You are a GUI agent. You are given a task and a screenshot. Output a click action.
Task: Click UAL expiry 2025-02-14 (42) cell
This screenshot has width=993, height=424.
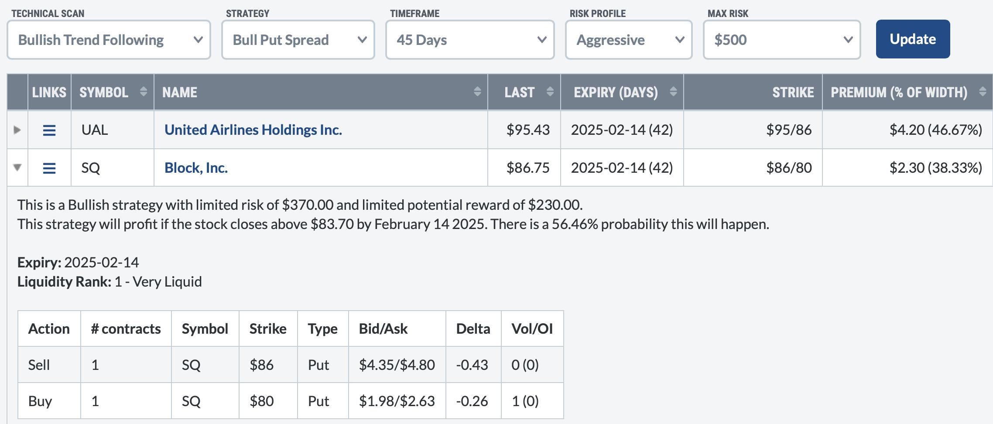tap(622, 130)
